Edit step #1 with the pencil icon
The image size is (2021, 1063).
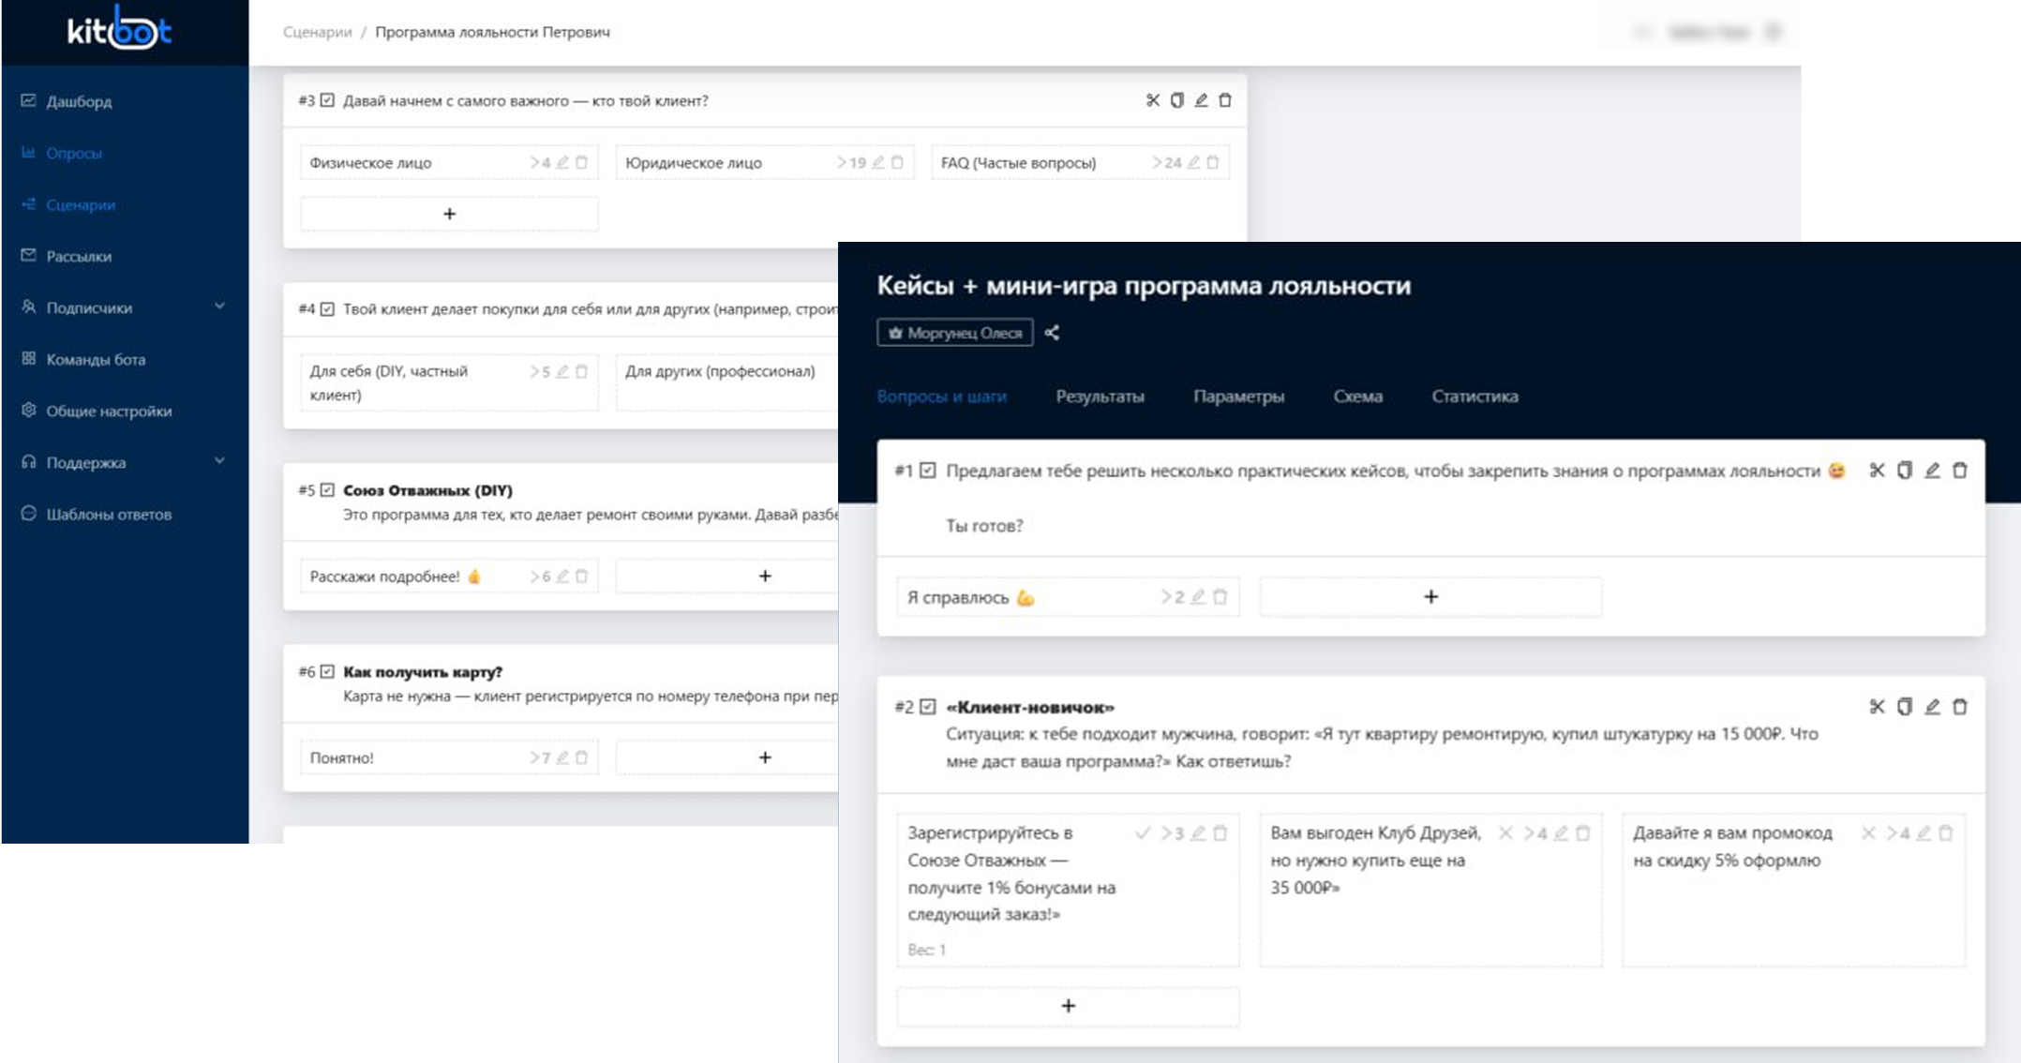tap(1932, 471)
